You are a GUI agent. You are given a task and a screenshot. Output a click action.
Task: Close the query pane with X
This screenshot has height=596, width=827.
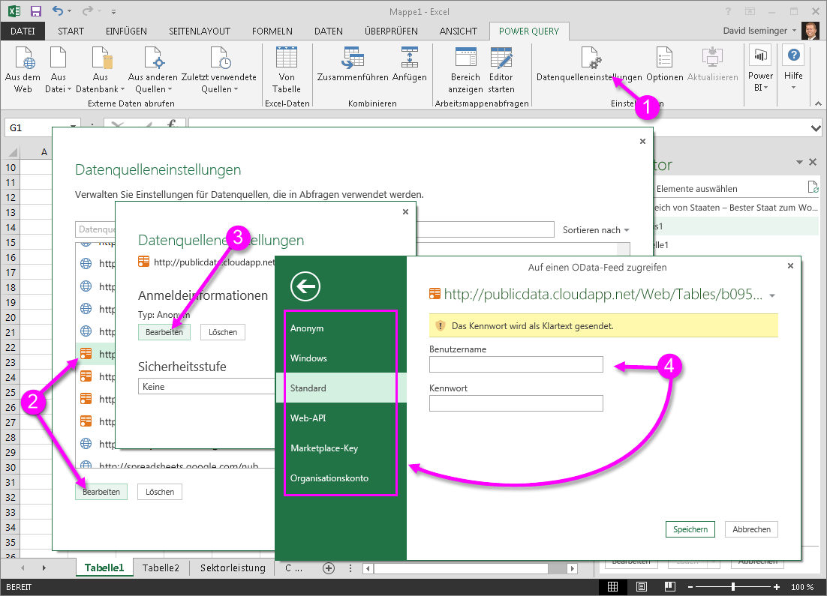coord(813,162)
